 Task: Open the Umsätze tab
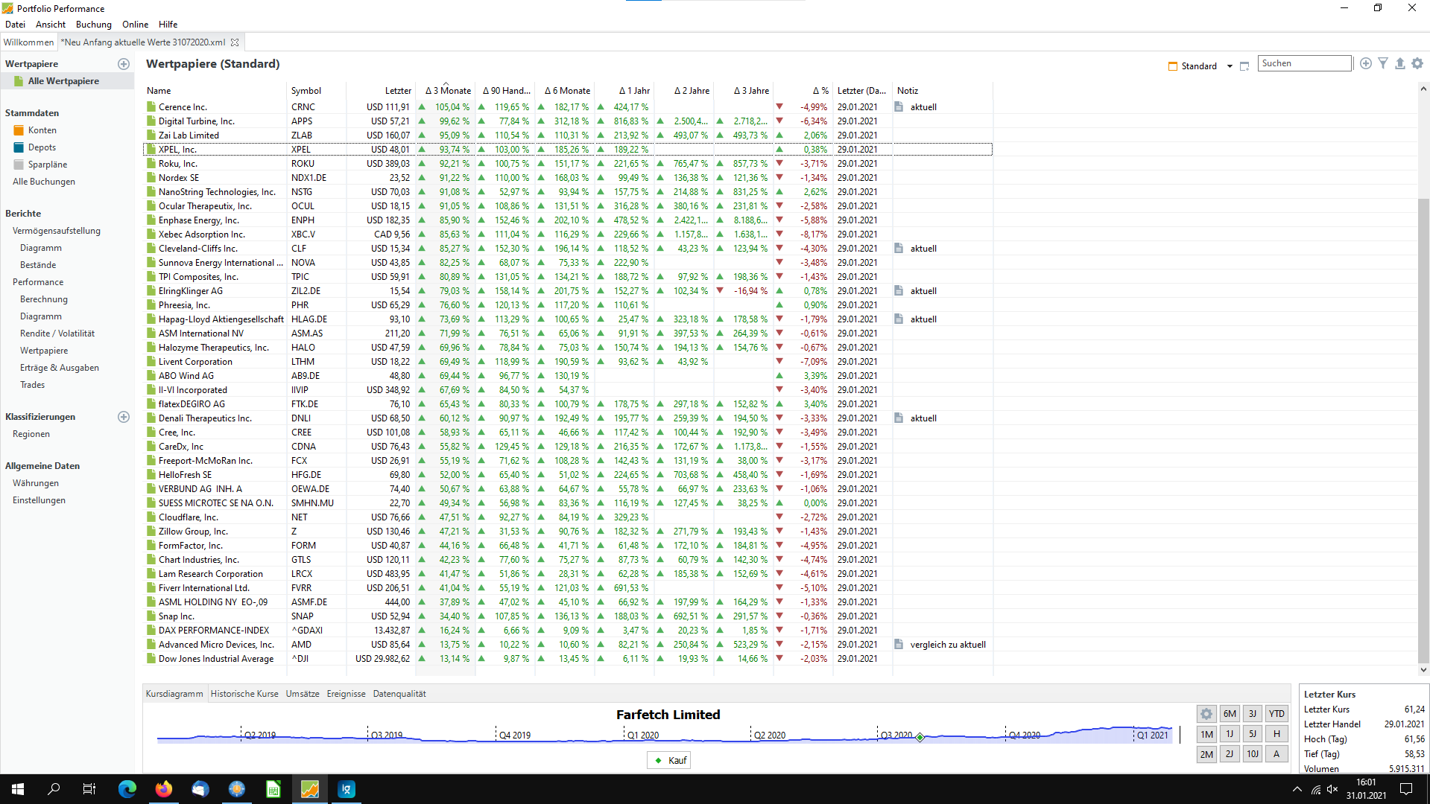303,694
